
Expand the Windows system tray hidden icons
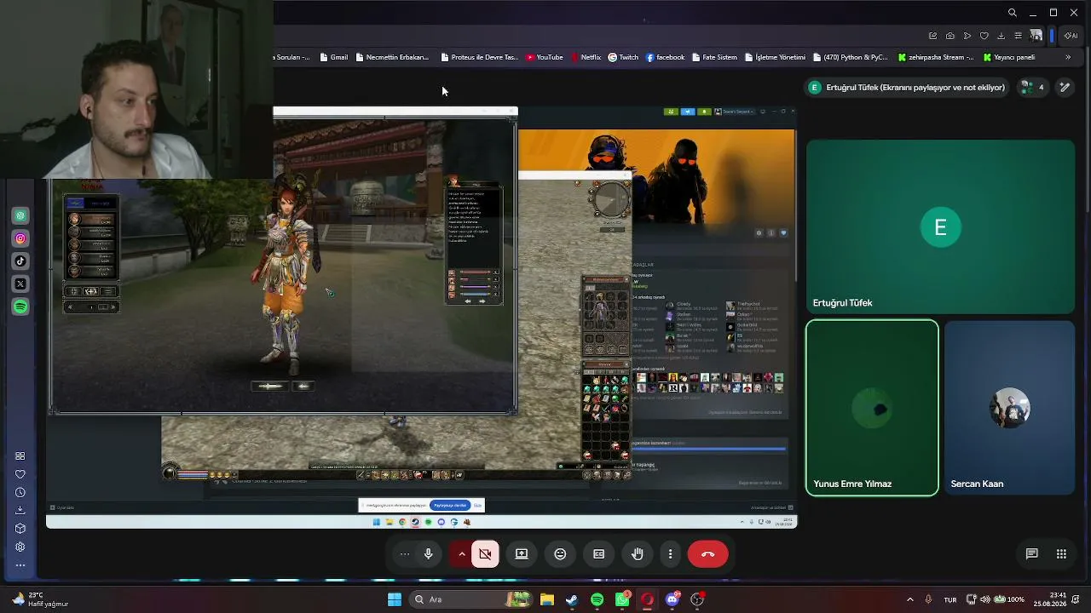tap(909, 599)
